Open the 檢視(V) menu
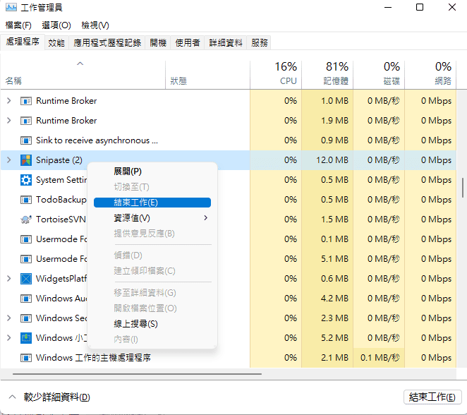 95,25
